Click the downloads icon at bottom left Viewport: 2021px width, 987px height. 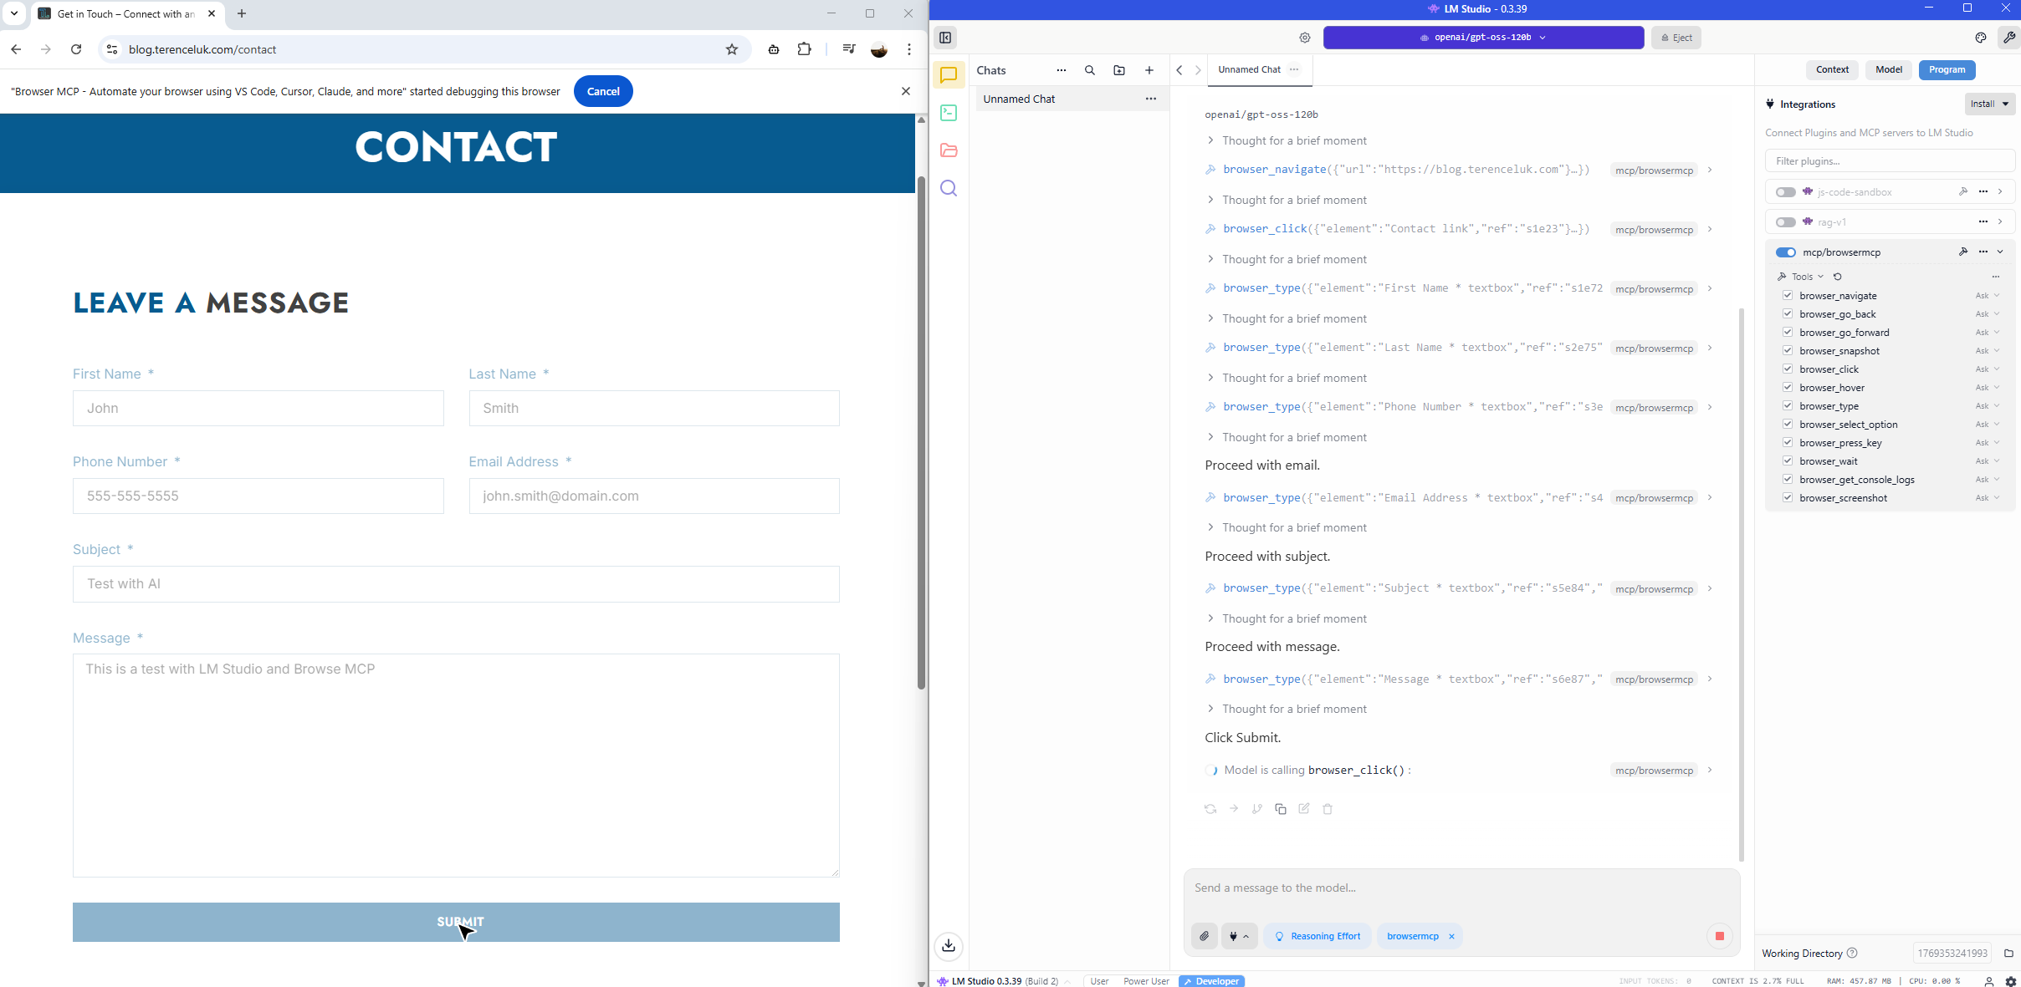949,945
